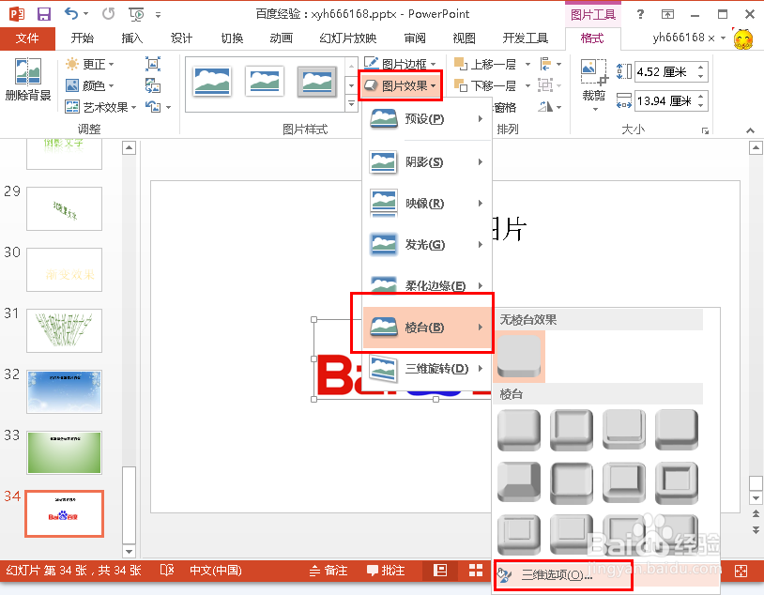Click the rotate objects icon
Viewport: 764px width, 595px height.
545,106
